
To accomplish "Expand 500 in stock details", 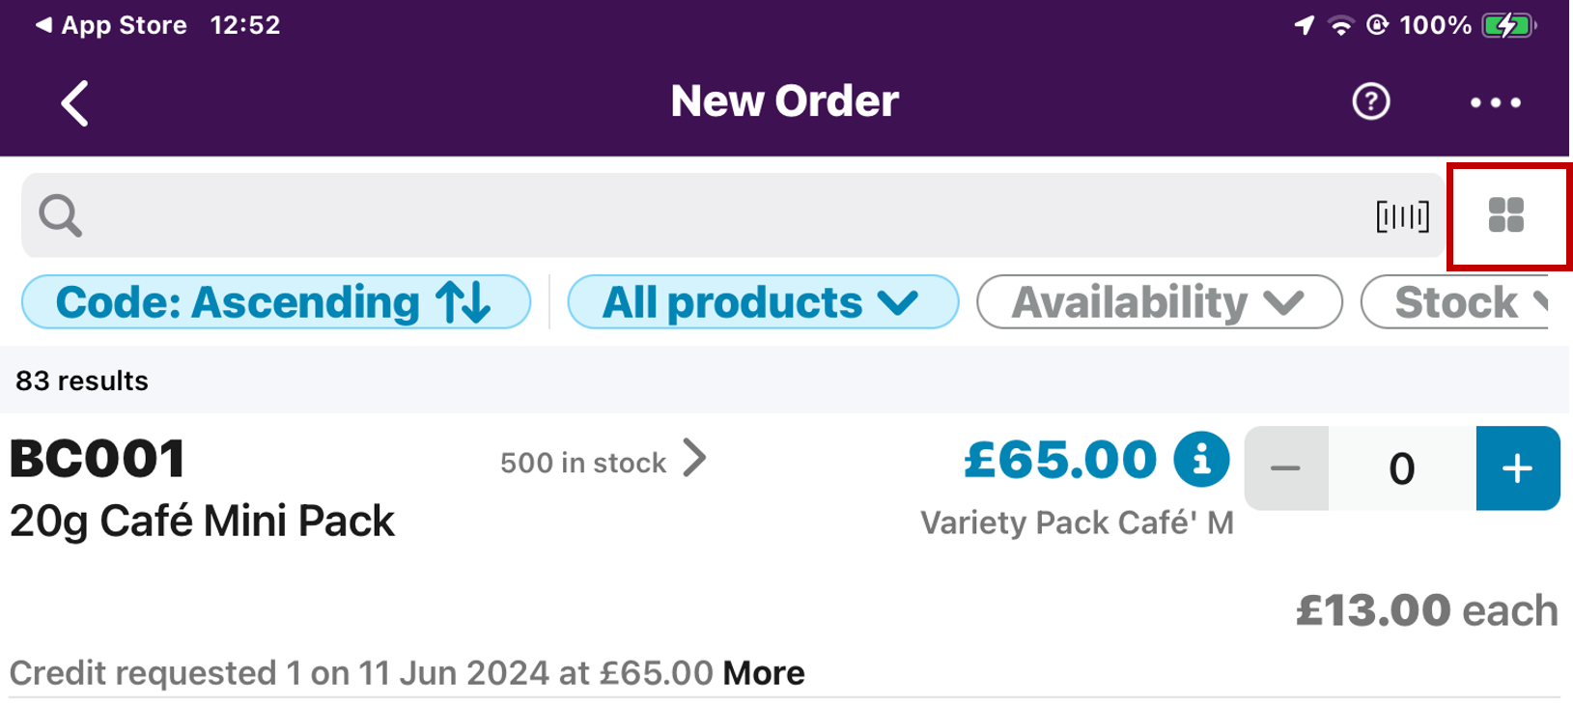I will (x=603, y=462).
